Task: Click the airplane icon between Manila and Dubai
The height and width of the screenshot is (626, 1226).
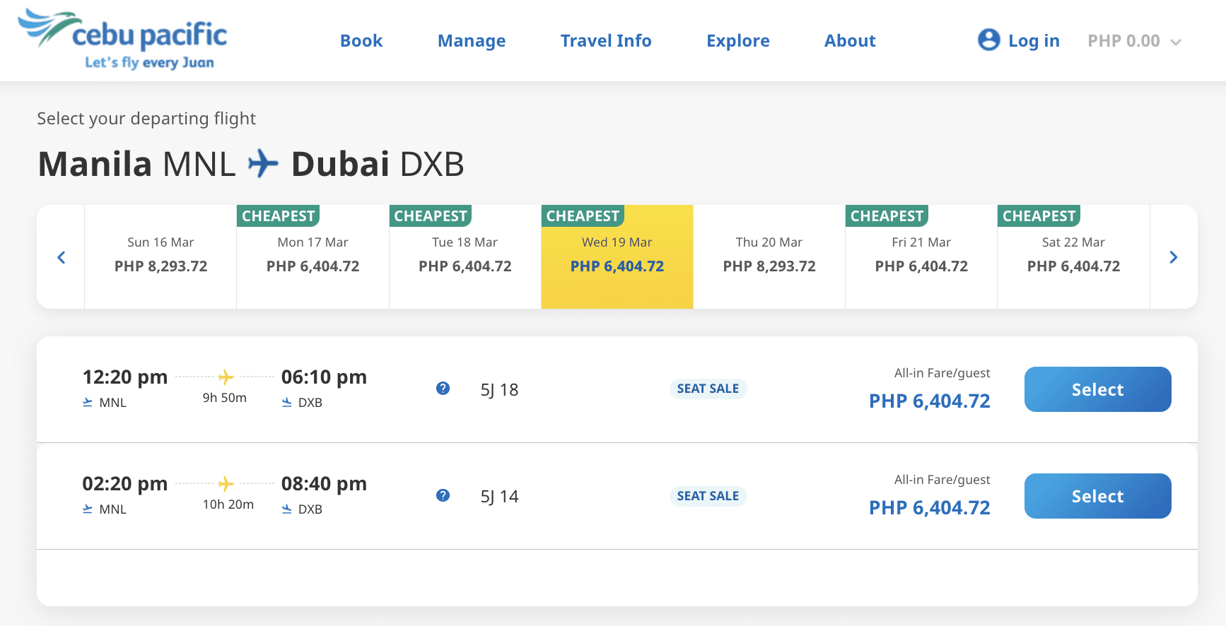Action: pyautogui.click(x=263, y=164)
